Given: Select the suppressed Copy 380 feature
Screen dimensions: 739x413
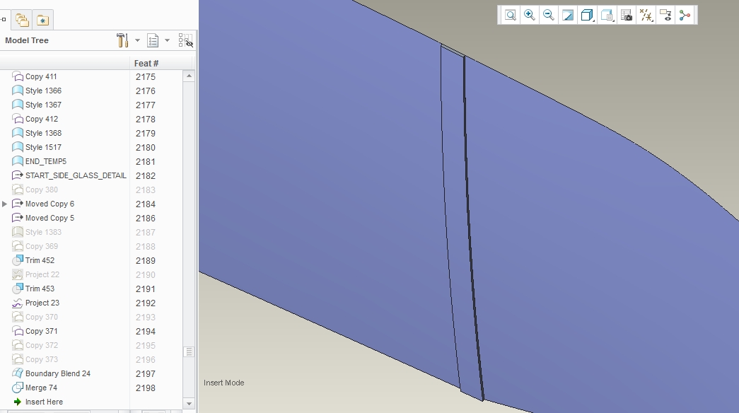Looking at the screenshot, I should (x=42, y=190).
